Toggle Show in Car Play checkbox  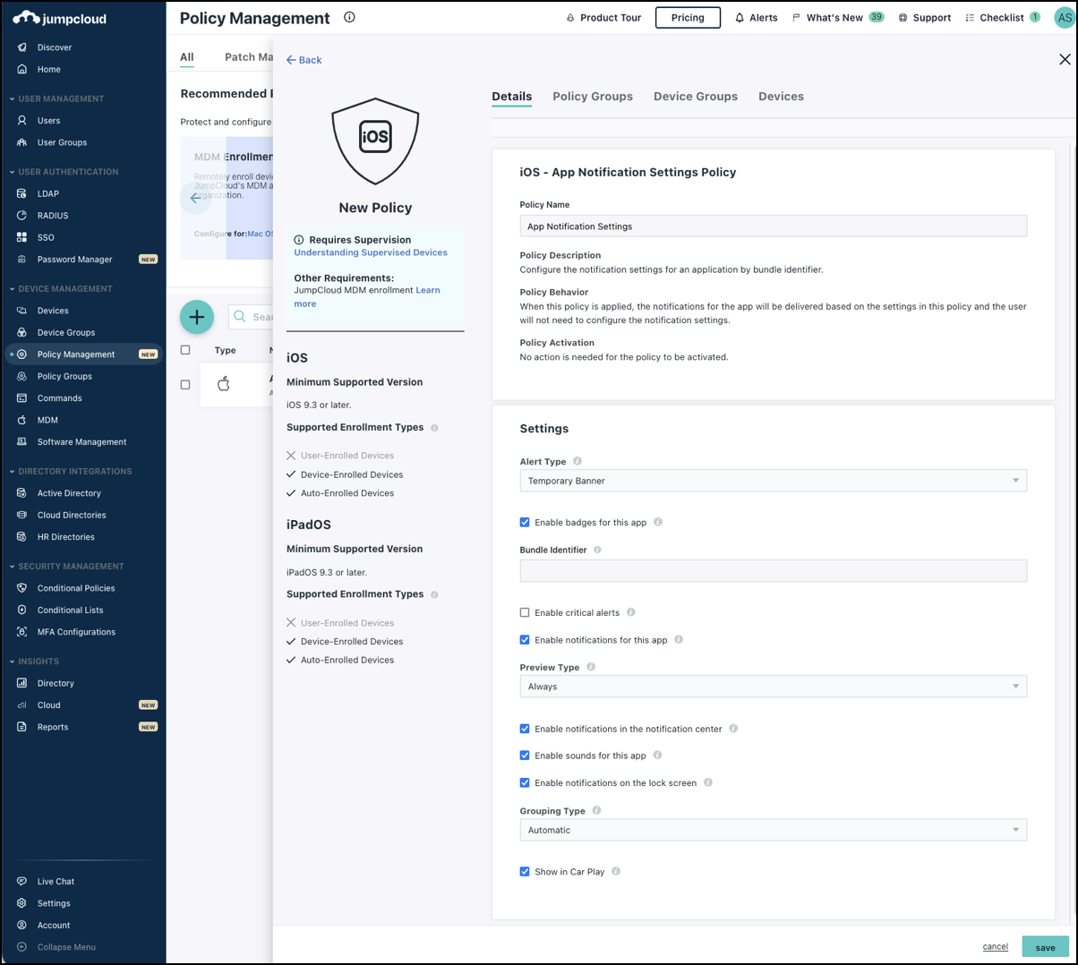[525, 871]
